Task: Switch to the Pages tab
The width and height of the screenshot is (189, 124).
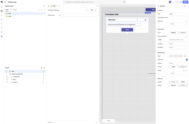Action: tap(15, 10)
